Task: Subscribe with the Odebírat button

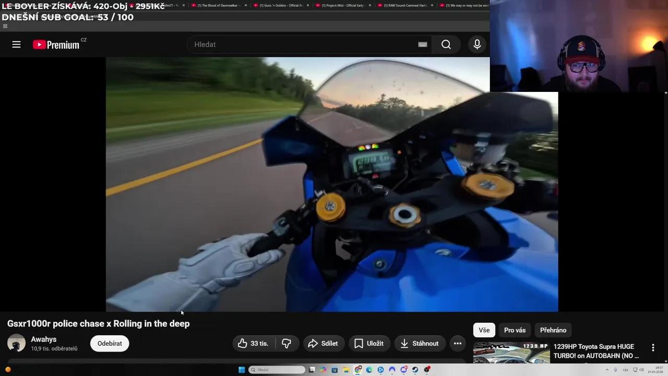Action: click(110, 343)
